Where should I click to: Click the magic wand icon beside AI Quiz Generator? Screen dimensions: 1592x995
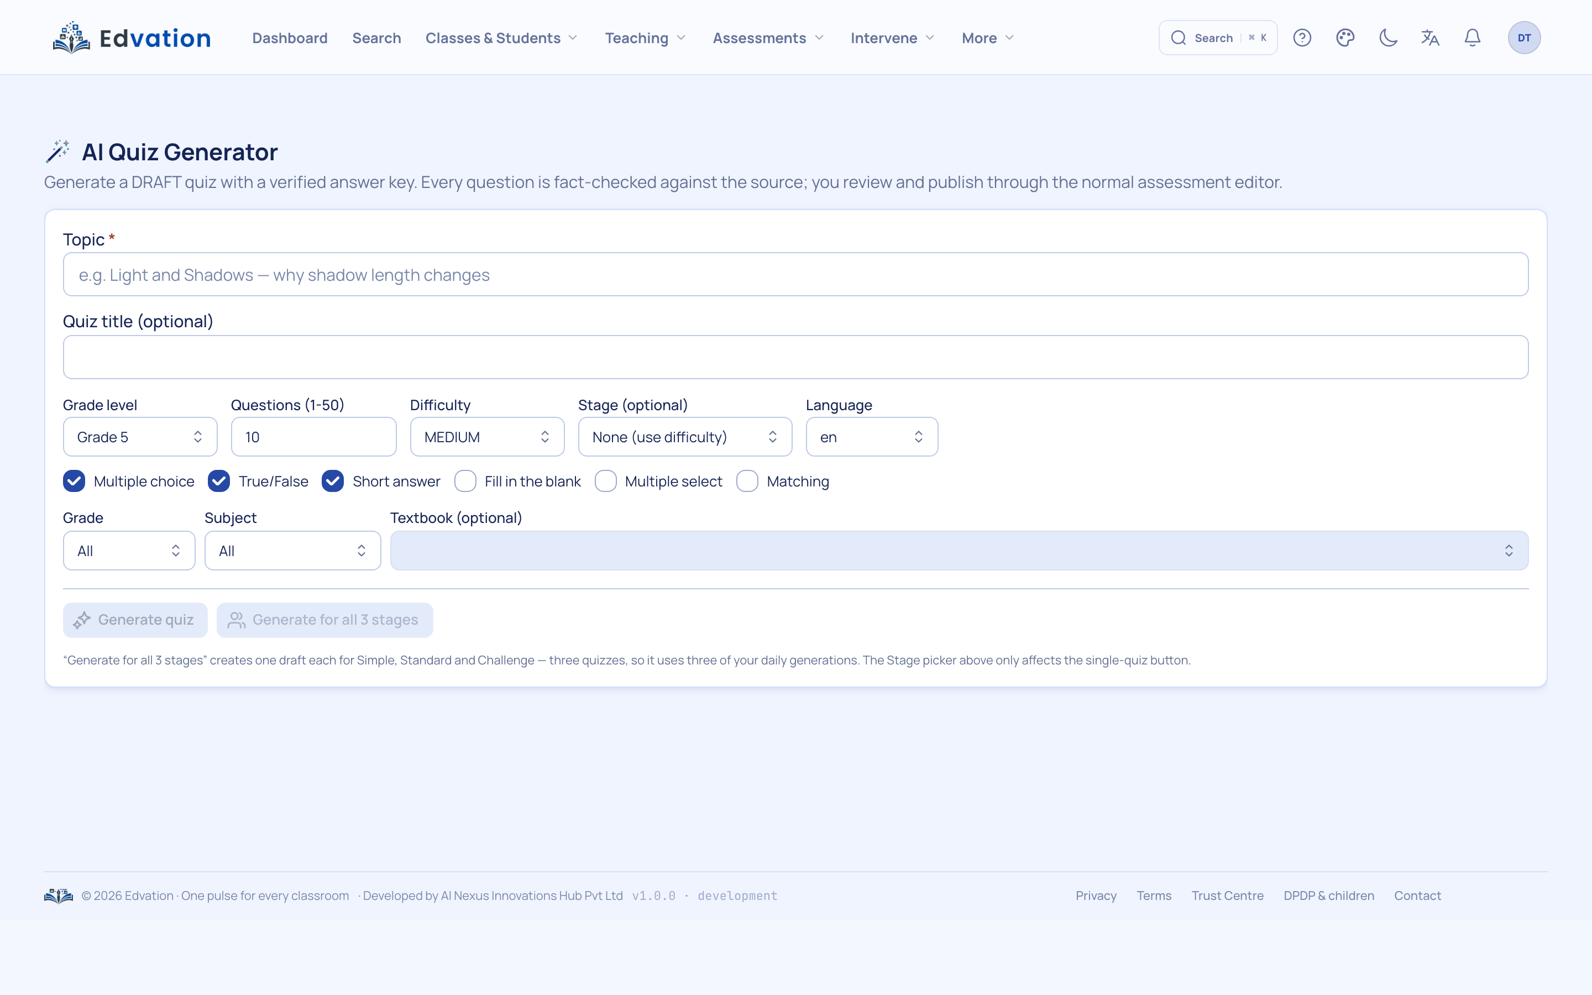point(57,151)
